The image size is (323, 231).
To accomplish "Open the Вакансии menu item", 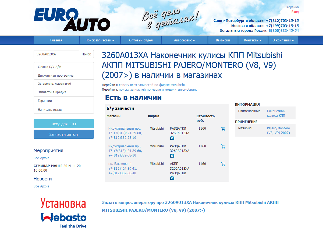I will point(223,40).
